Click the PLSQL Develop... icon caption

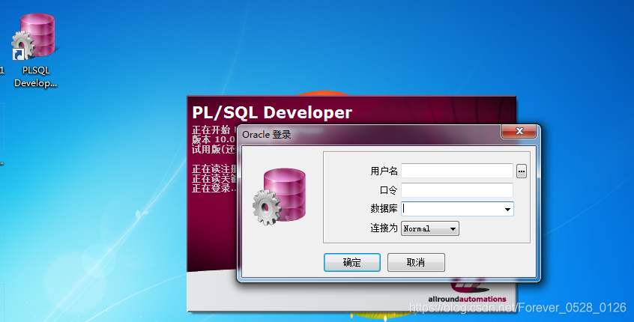[35, 76]
